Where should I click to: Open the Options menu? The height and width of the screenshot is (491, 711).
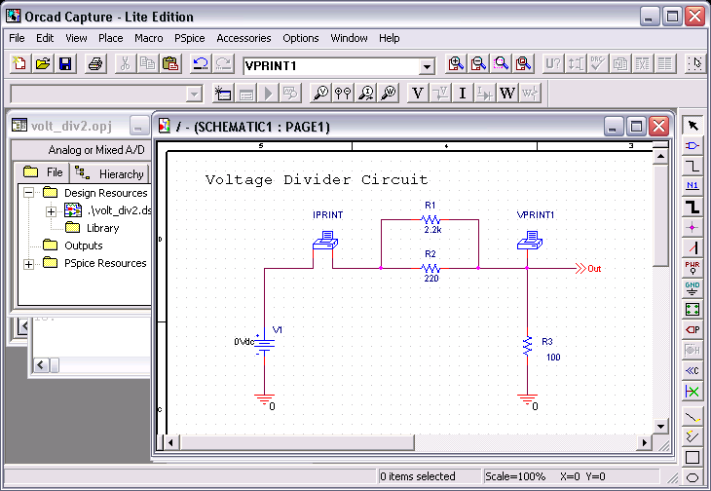pyautogui.click(x=301, y=38)
